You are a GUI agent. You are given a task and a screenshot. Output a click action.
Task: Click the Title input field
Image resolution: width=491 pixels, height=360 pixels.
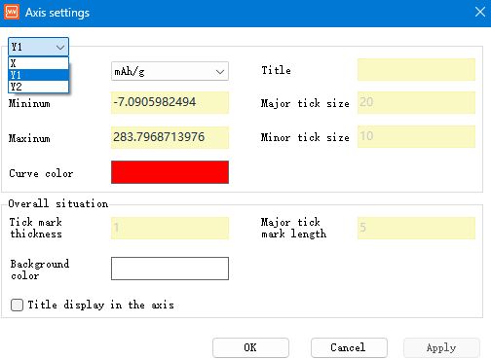point(416,69)
